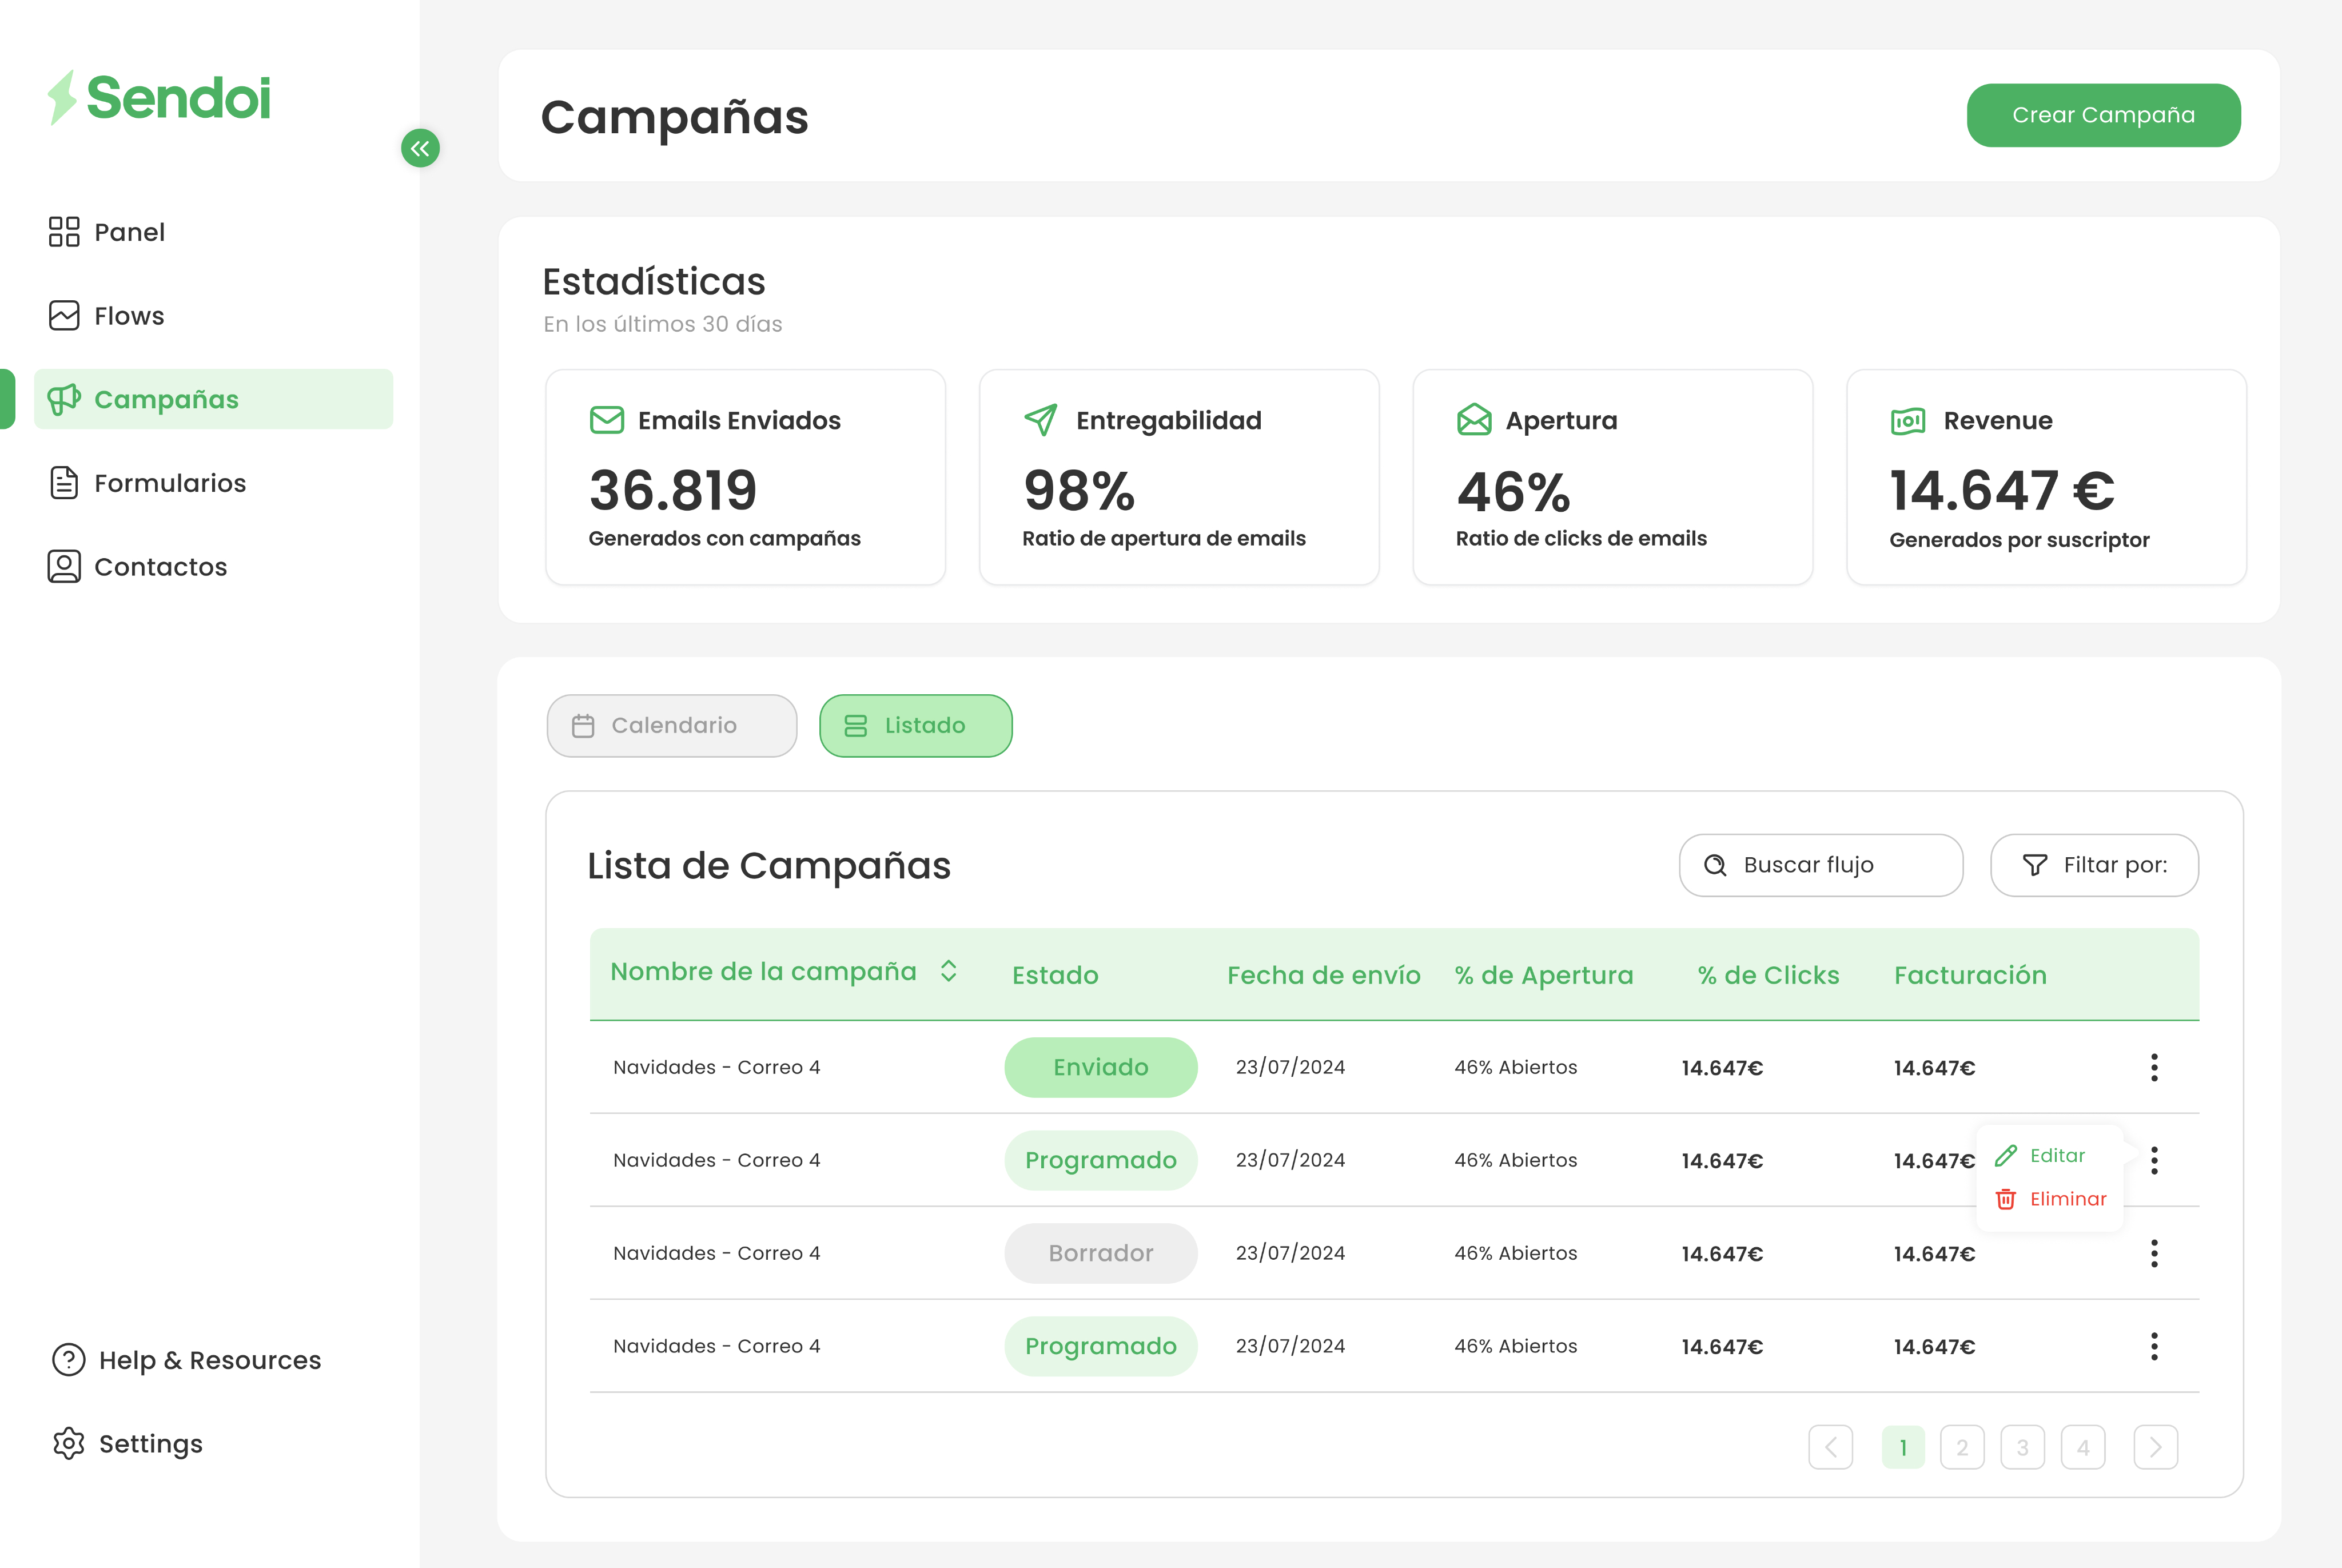The height and width of the screenshot is (1568, 2342).
Task: Collapse the sidebar with double-chevron button
Action: pos(420,148)
